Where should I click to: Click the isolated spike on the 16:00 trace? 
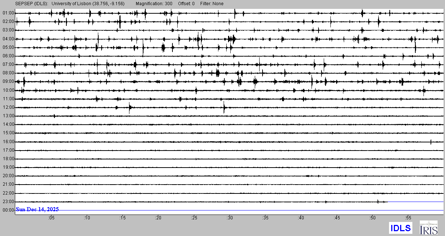(x=431, y=142)
